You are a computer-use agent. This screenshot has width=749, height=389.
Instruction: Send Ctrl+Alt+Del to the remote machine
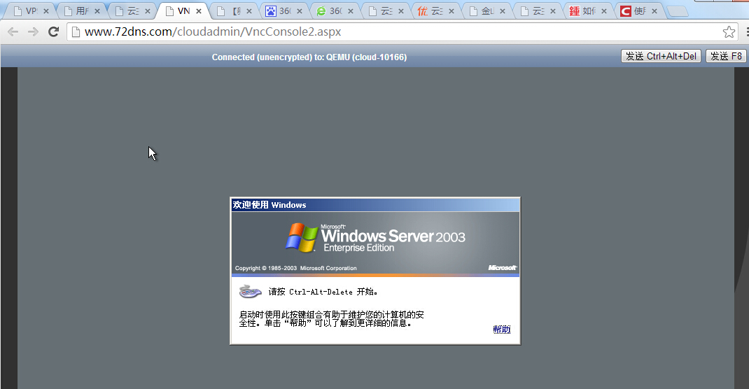(661, 57)
